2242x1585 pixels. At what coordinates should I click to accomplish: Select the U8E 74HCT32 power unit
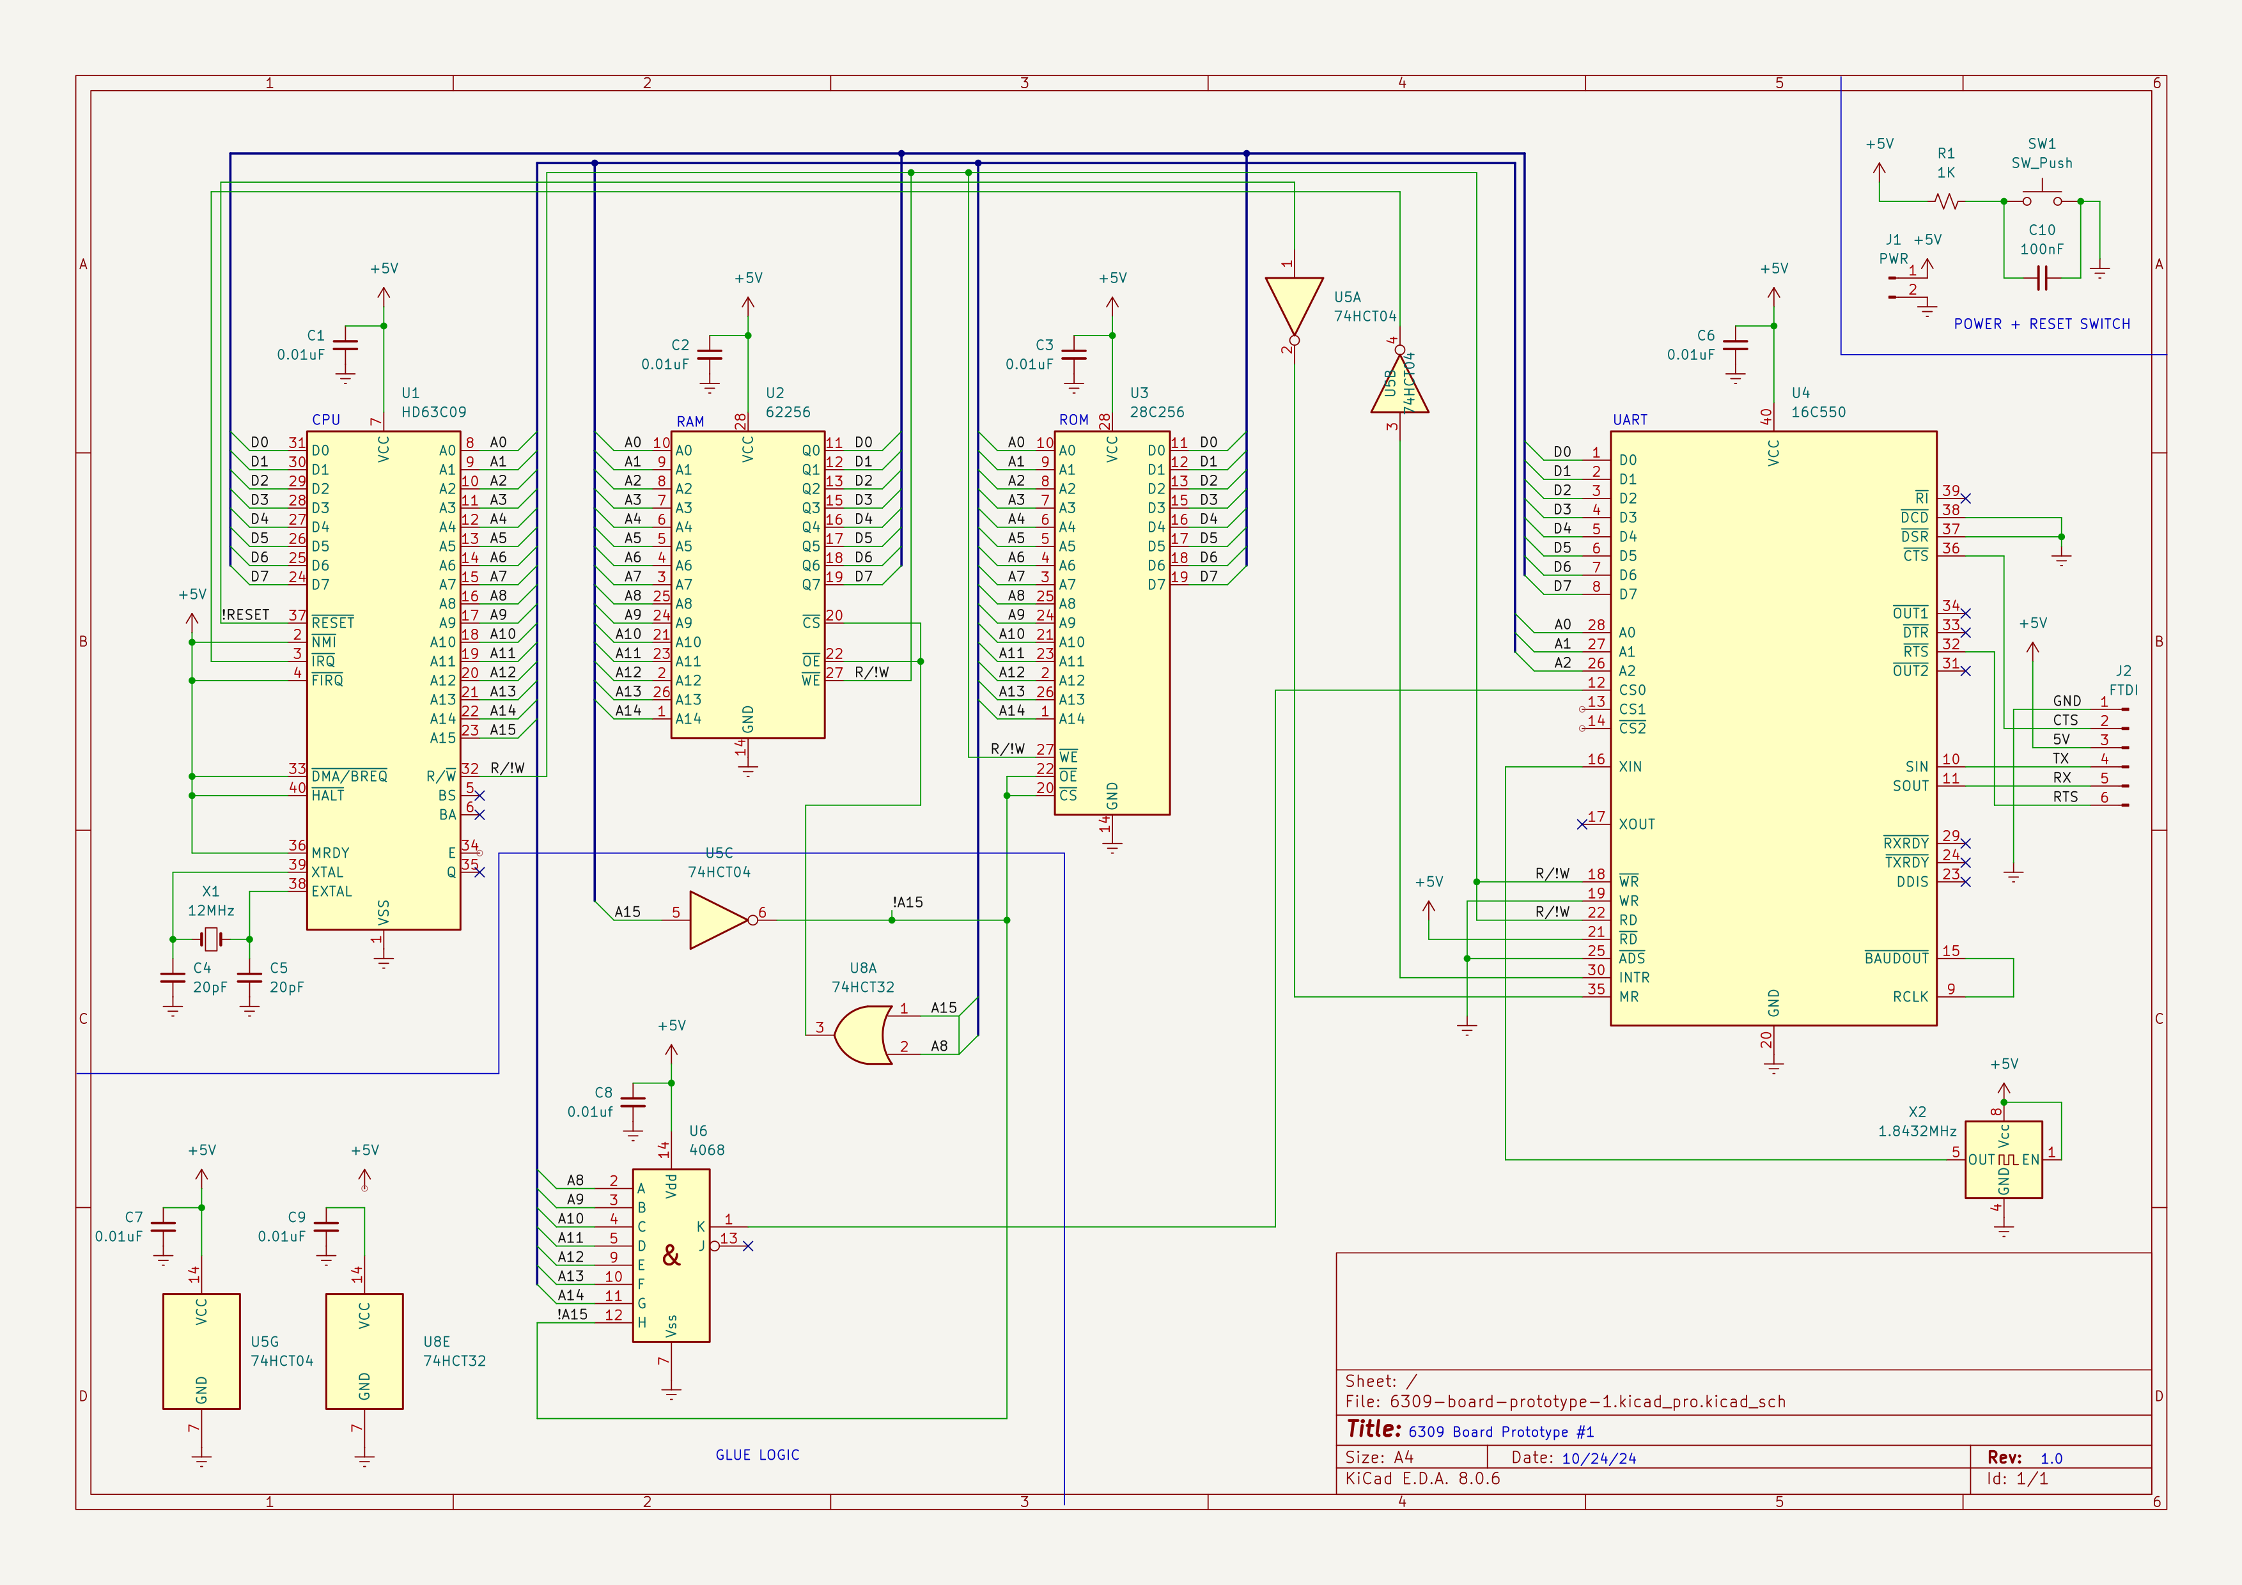[x=364, y=1350]
